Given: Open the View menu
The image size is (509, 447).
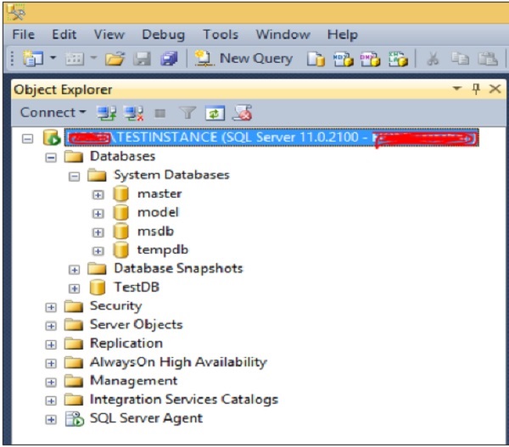Looking at the screenshot, I should point(109,35).
